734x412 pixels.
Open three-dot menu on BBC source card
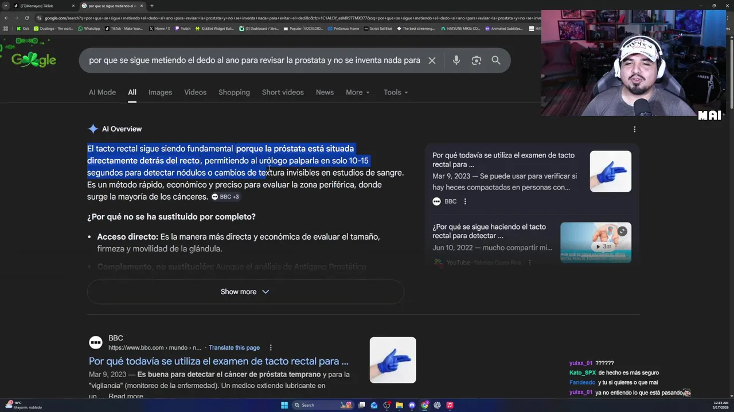pyautogui.click(x=465, y=201)
